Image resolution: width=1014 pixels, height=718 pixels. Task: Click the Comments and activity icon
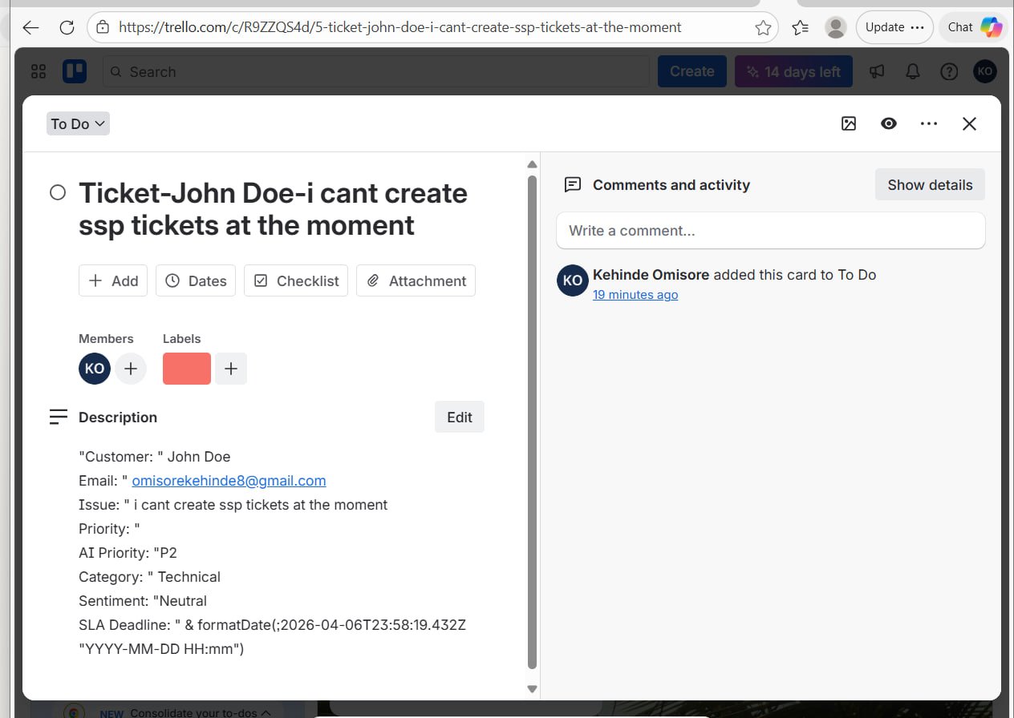pyautogui.click(x=573, y=184)
